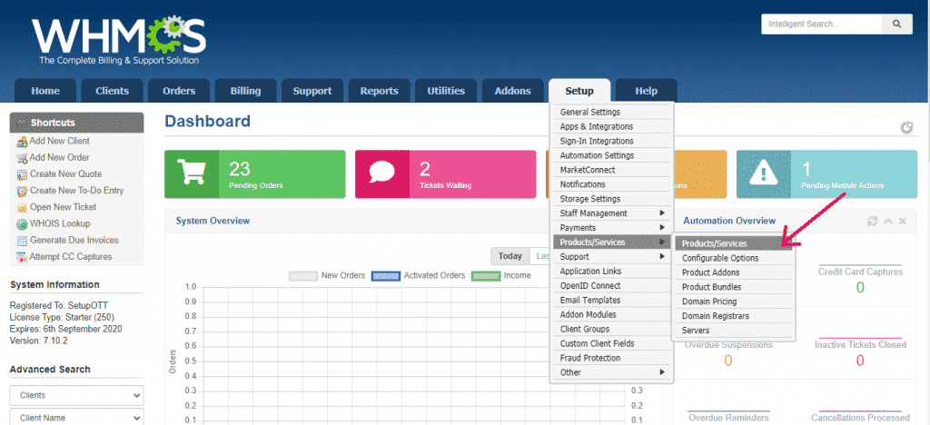Select Servers submenu item
930x425 pixels.
734,331
